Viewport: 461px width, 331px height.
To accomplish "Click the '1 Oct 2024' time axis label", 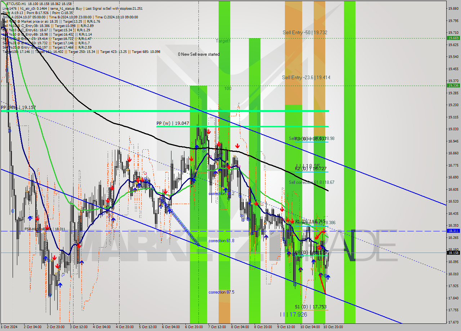I will [x=10, y=327].
